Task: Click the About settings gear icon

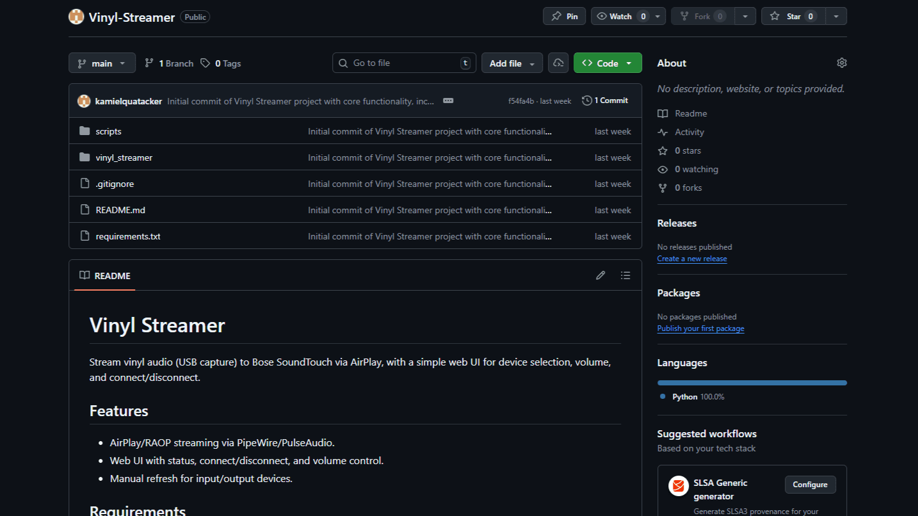Action: pyautogui.click(x=841, y=63)
